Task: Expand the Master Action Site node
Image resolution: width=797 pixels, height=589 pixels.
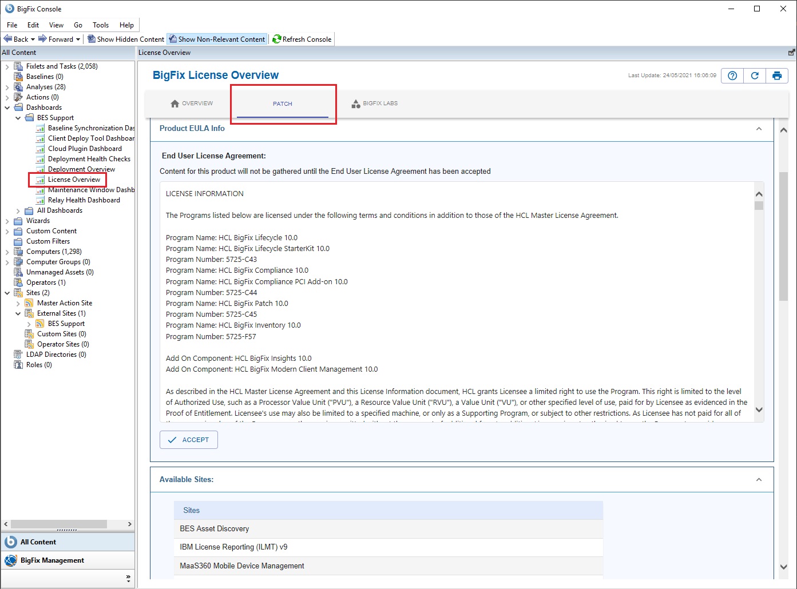Action: (18, 303)
